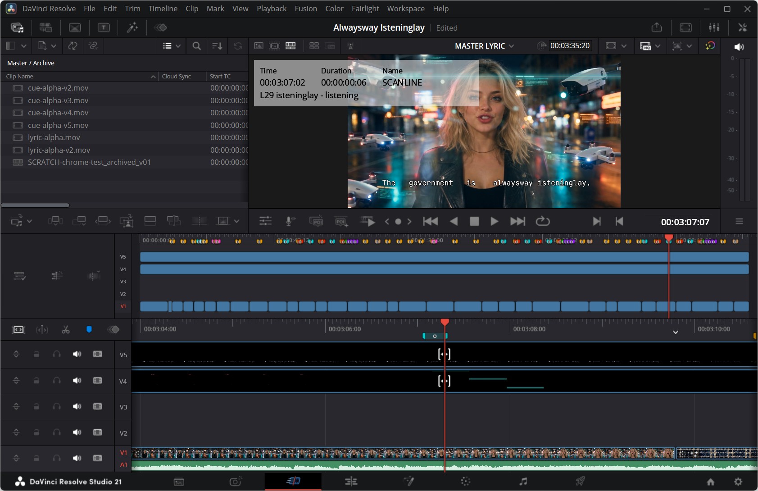Open the Titles panel icon
Viewport: 758px width, 491px height.
[104, 28]
